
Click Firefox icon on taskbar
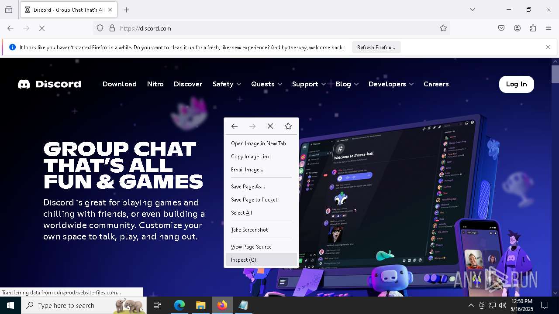pyautogui.click(x=222, y=305)
